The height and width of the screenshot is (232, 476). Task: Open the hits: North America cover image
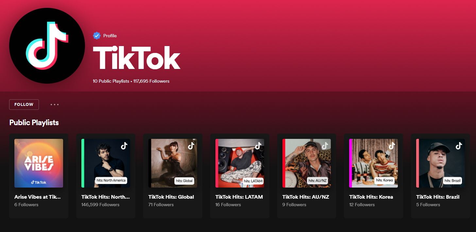click(106, 163)
